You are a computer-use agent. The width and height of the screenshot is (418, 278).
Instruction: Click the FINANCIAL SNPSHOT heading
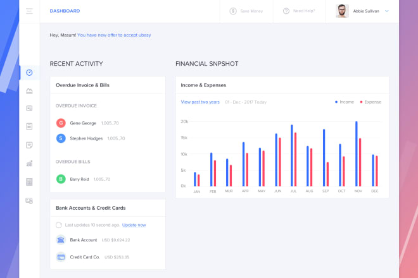(x=207, y=64)
